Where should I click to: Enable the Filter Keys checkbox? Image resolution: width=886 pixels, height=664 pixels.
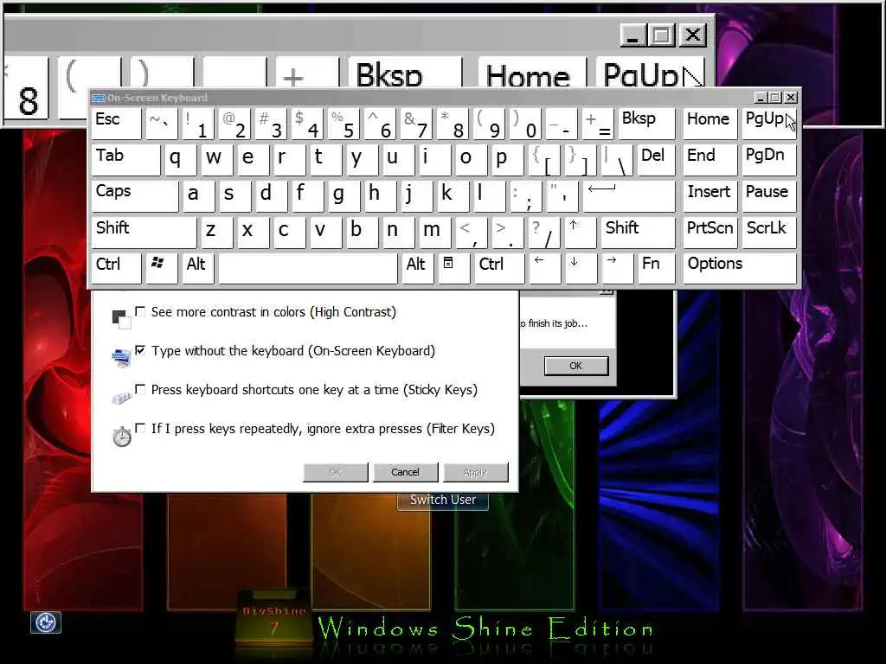click(x=140, y=428)
